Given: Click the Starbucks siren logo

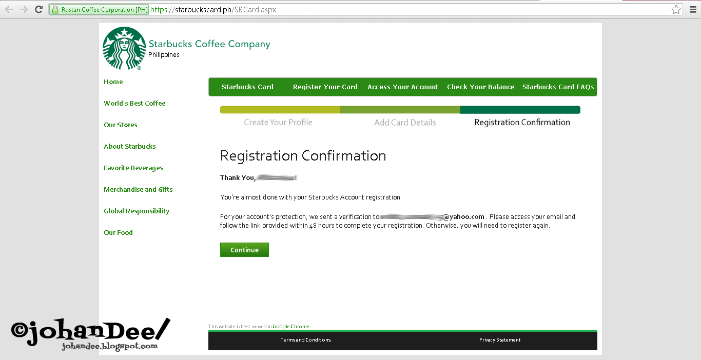Looking at the screenshot, I should coord(124,48).
